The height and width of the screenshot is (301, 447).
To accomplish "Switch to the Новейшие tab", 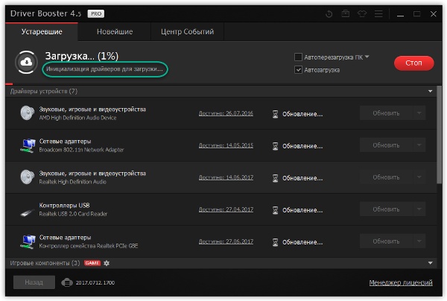I will [x=115, y=31].
